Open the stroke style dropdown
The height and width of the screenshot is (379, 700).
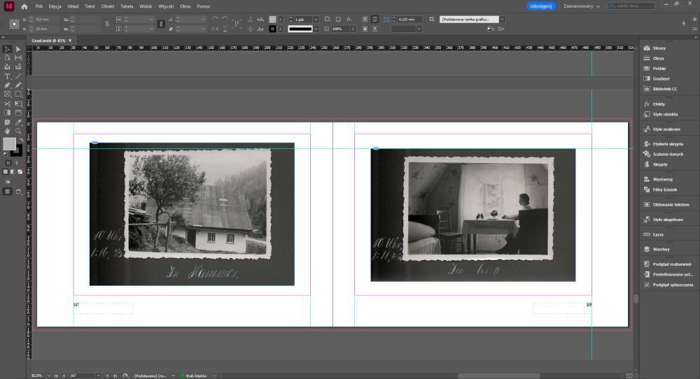316,29
